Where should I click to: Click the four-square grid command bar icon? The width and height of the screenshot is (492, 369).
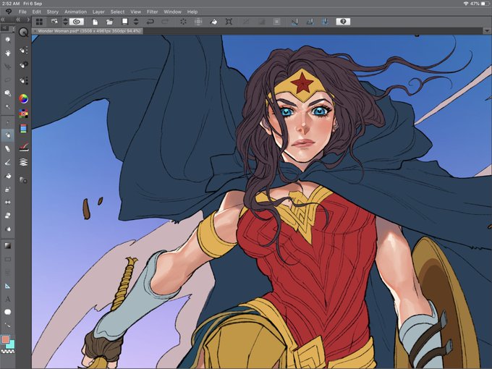39,22
